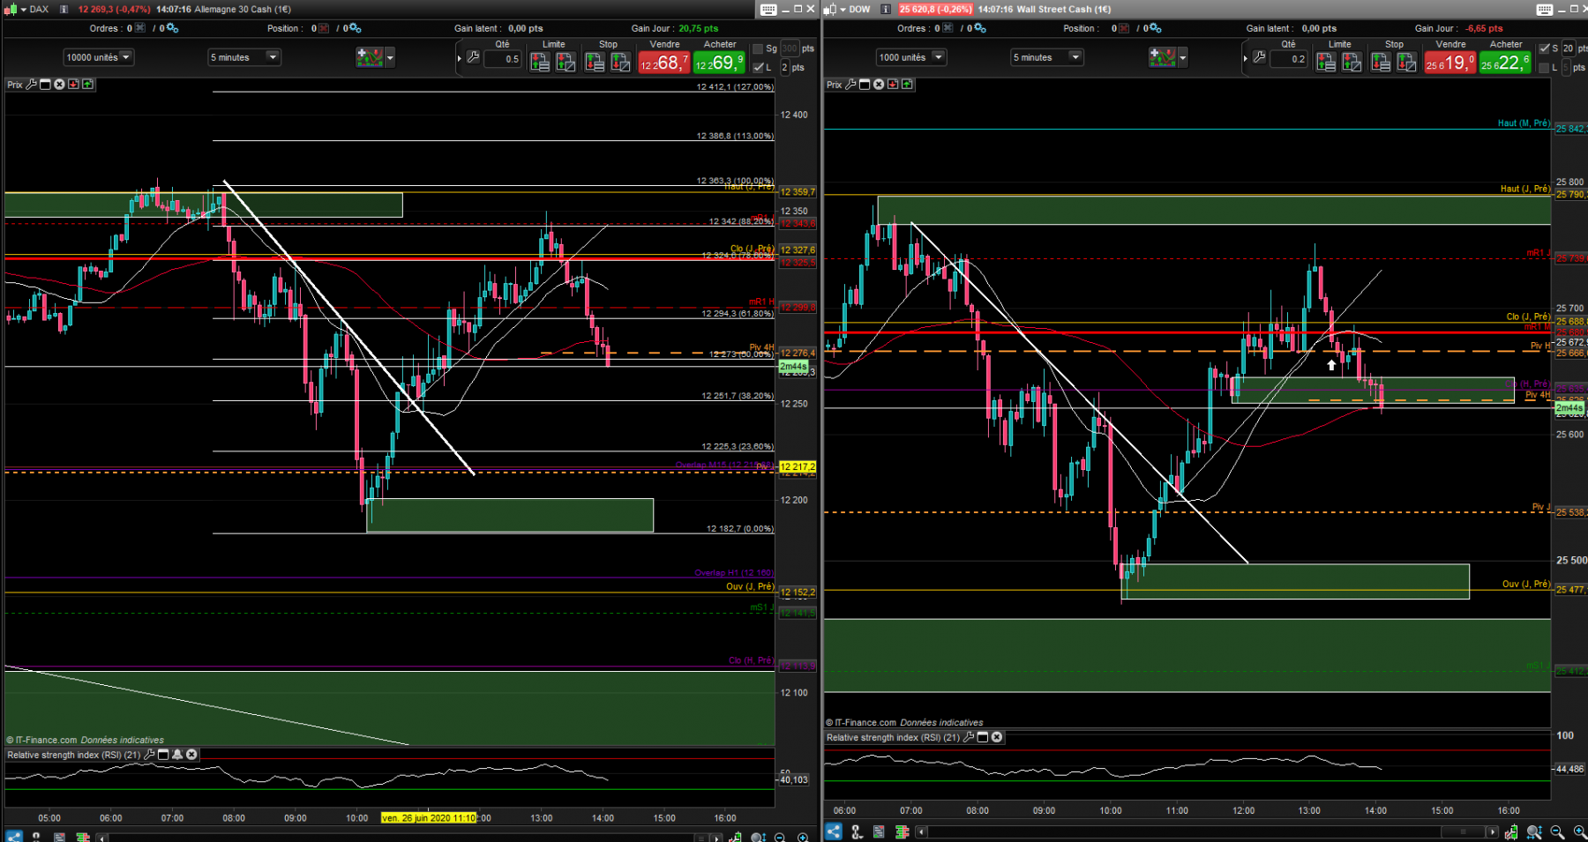
Task: Expand DAX order panel arrow
Action: [460, 58]
